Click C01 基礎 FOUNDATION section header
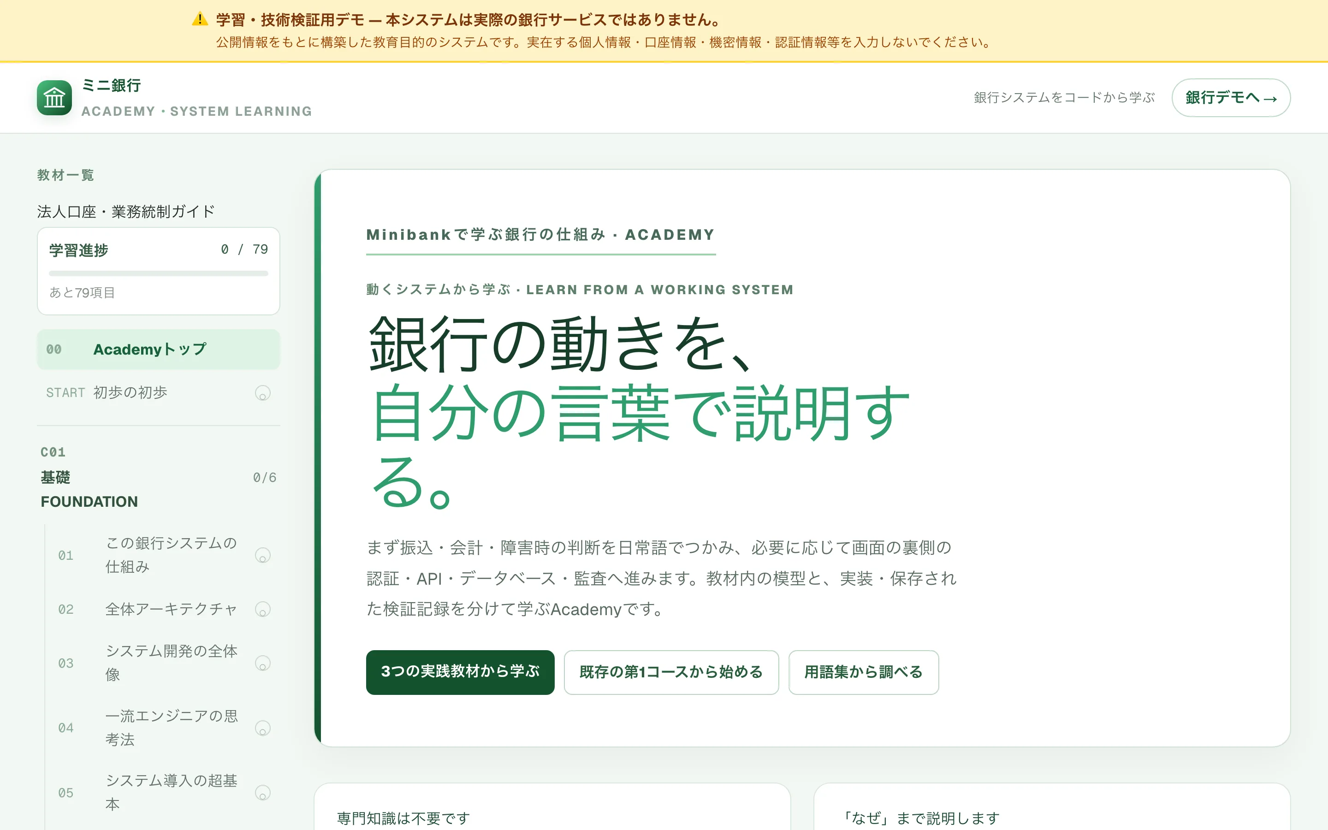 (x=159, y=476)
